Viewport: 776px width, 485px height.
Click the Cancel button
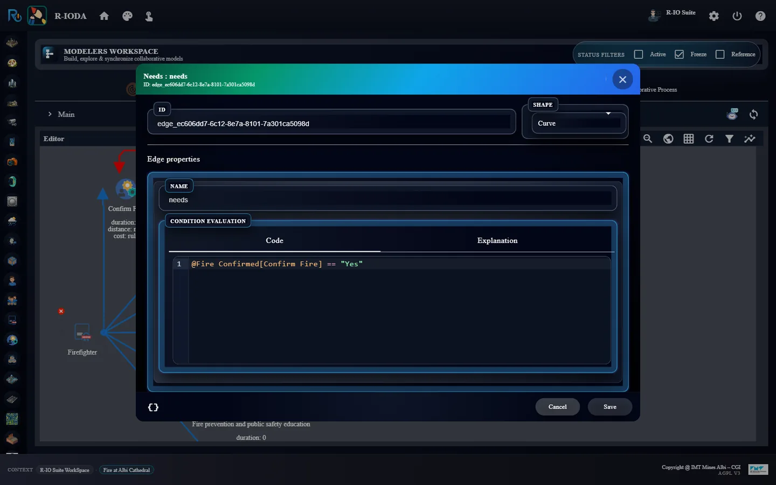(x=557, y=407)
